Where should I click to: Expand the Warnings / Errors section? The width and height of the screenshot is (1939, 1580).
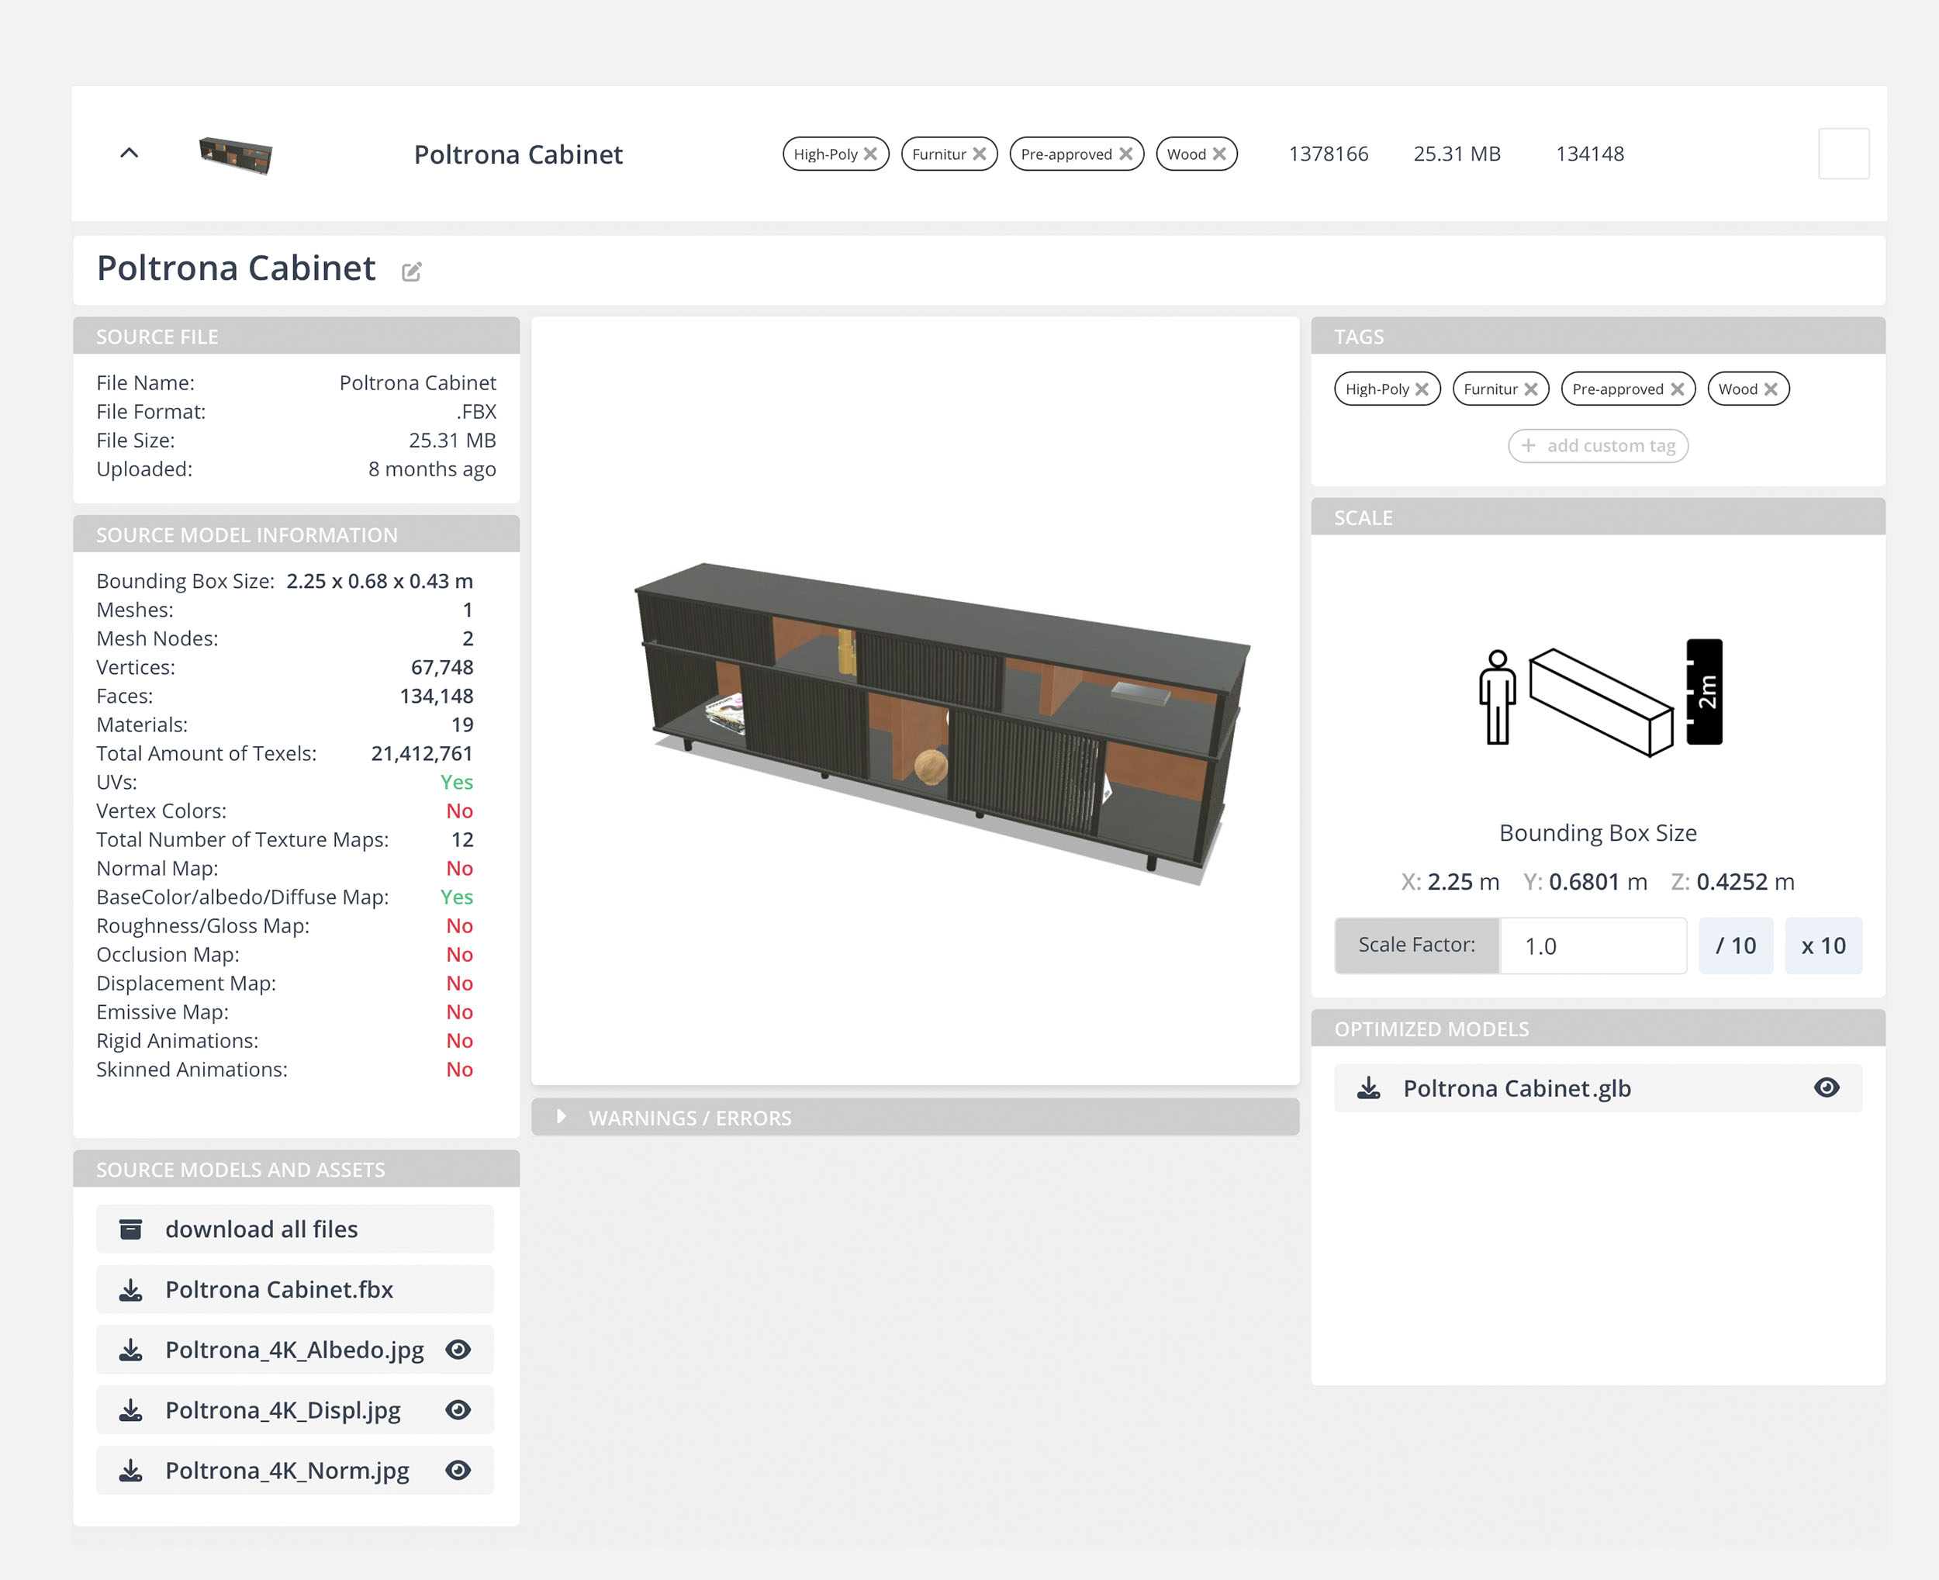[x=914, y=1117]
